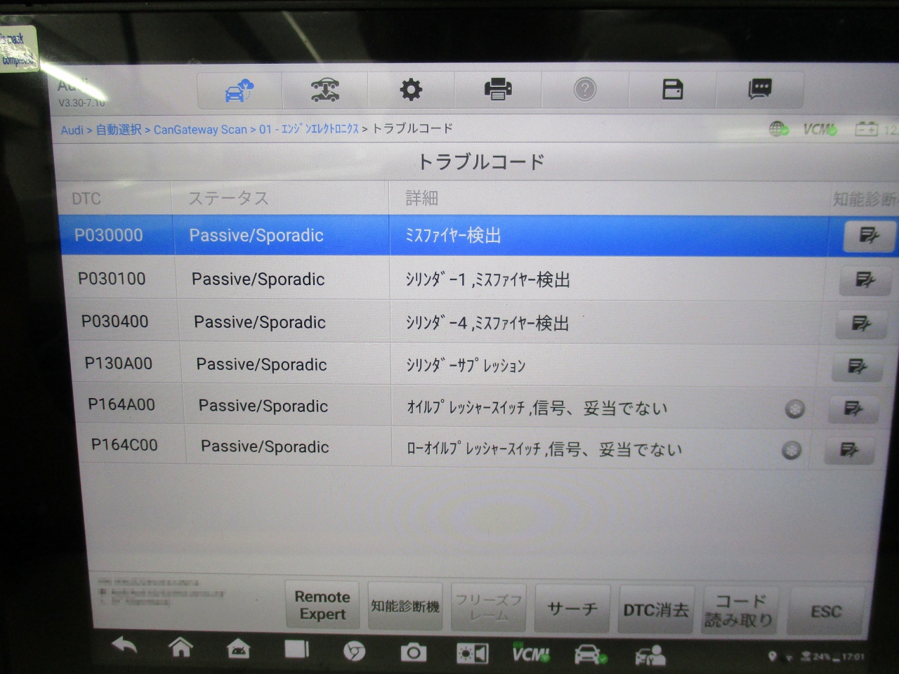Tap the freeze frame snowflake for P164A00
The image size is (899, 674).
[794, 409]
